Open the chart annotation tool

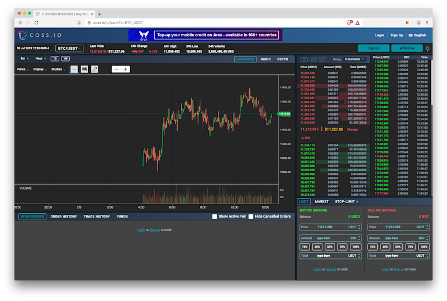(84, 69)
